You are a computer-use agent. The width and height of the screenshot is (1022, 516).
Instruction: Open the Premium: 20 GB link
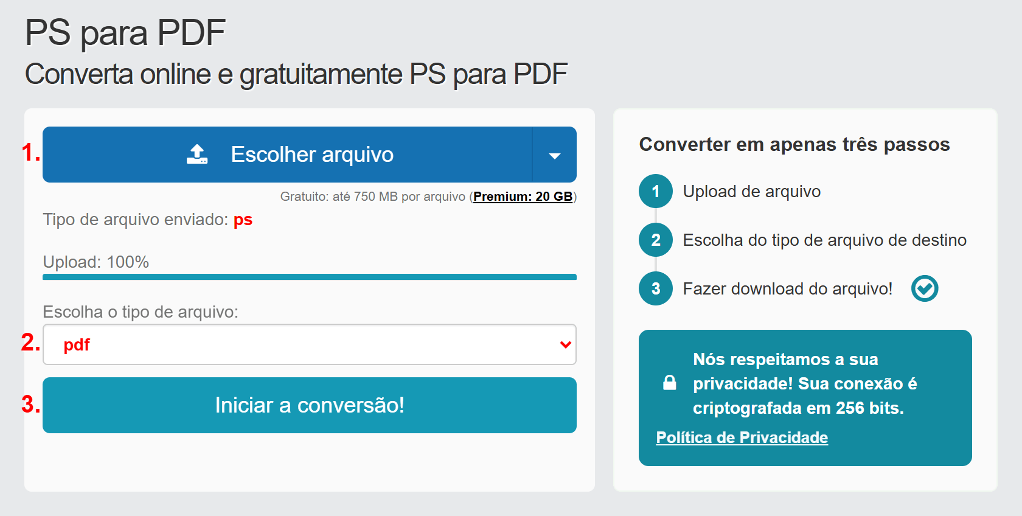pyautogui.click(x=523, y=197)
